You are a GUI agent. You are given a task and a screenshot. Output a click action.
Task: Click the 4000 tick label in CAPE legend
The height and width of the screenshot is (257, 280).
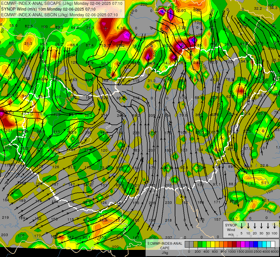click(266, 252)
